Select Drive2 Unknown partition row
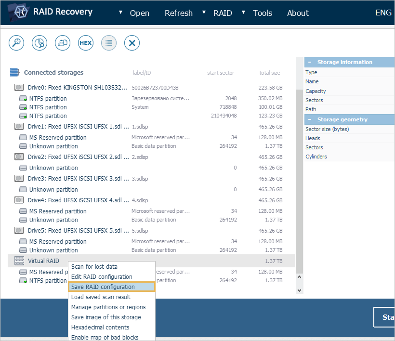 [53, 168]
